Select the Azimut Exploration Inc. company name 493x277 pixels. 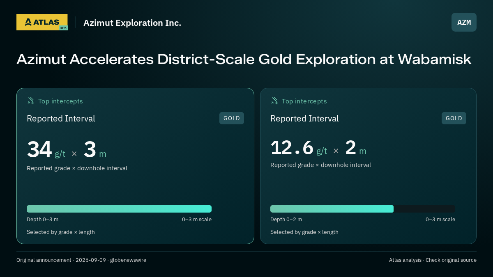[132, 23]
